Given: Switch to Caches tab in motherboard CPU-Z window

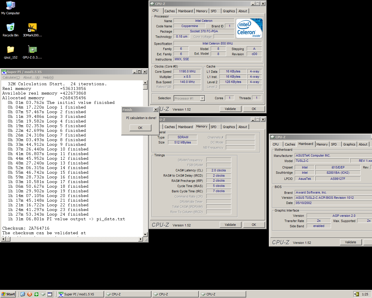Looking at the screenshot, I should (290, 144).
